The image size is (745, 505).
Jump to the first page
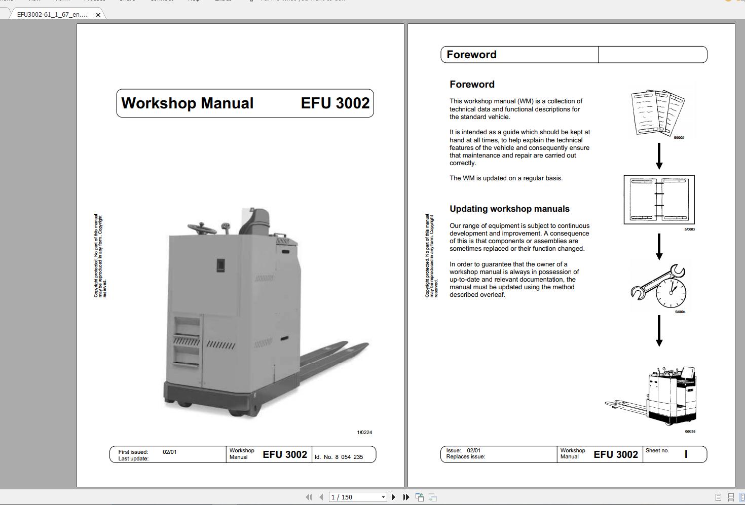(310, 497)
